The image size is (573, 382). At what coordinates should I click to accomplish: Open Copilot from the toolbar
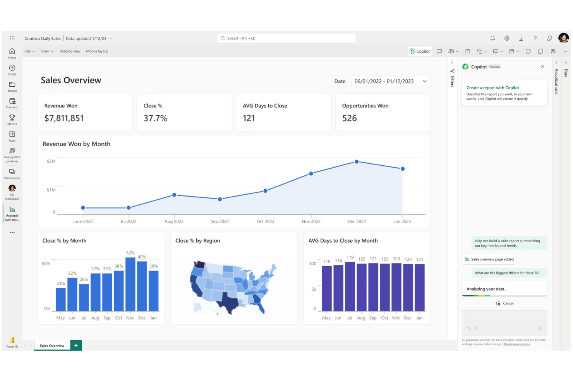[419, 51]
